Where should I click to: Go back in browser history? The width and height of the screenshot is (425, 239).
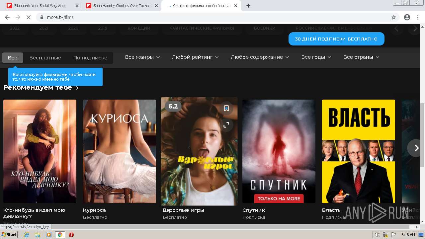click(7, 17)
